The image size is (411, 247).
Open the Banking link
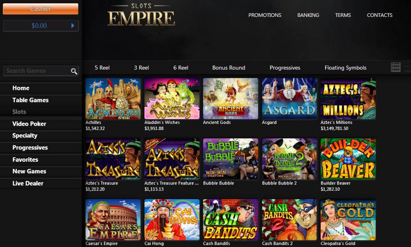tap(308, 15)
